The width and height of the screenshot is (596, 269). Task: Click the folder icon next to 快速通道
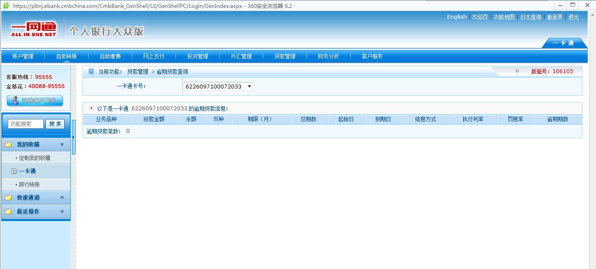[x=8, y=197]
